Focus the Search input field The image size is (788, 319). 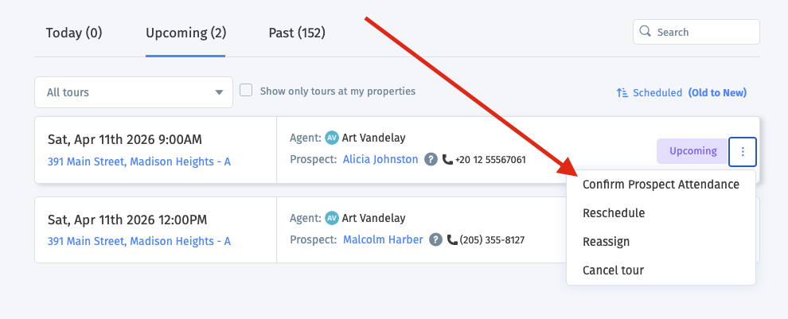pyautogui.click(x=704, y=33)
